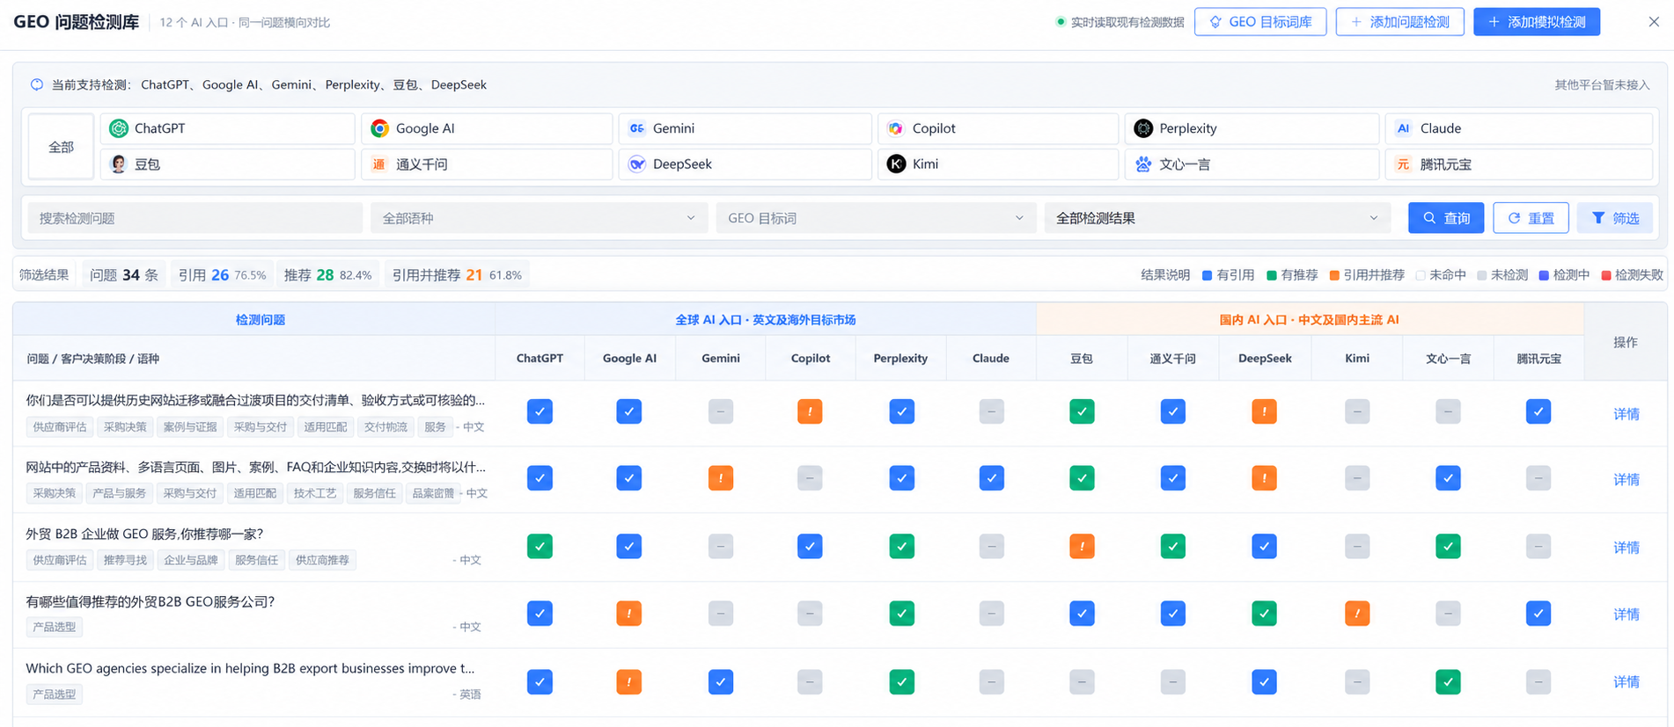This screenshot has width=1674, height=727.
Task: Click the 添加模拟检测 button
Action: pos(1537,22)
